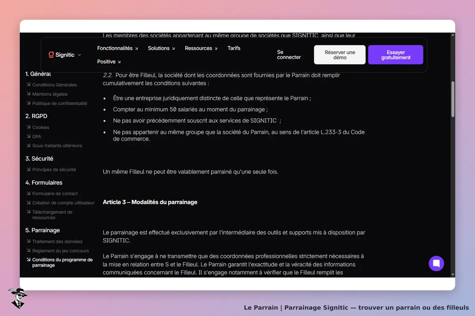Click arrow icon beside Création de compte utilisateur
Screen dimensions: 475x316
[28, 203]
